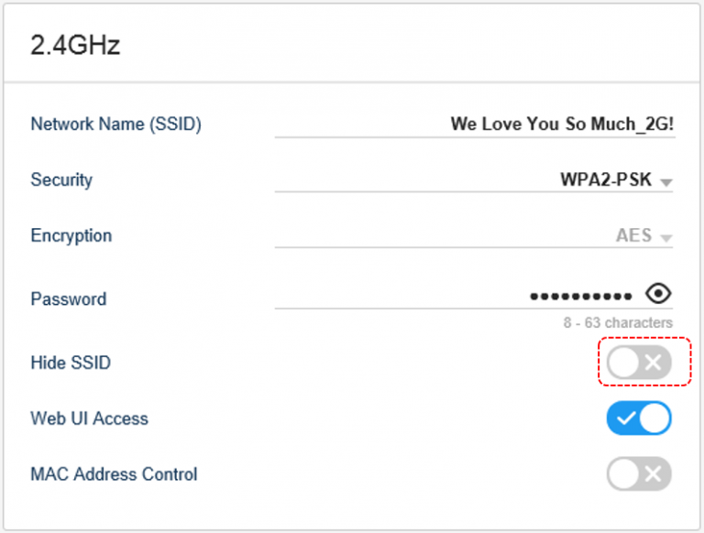
Task: Click the 2.4GHz section heading
Action: pos(75,45)
